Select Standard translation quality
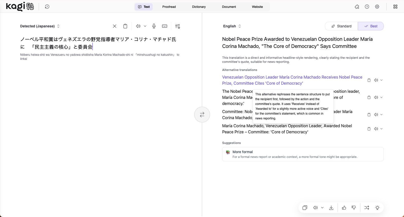Screen dimensions: 404x217 pos(341,26)
